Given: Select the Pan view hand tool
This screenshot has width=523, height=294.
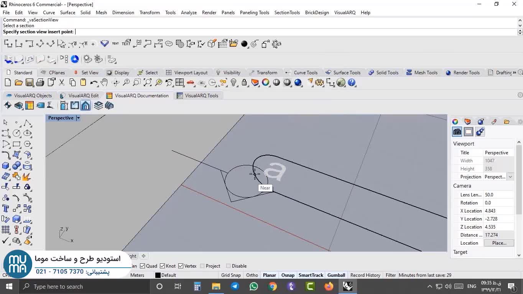Looking at the screenshot, I should click(104, 83).
